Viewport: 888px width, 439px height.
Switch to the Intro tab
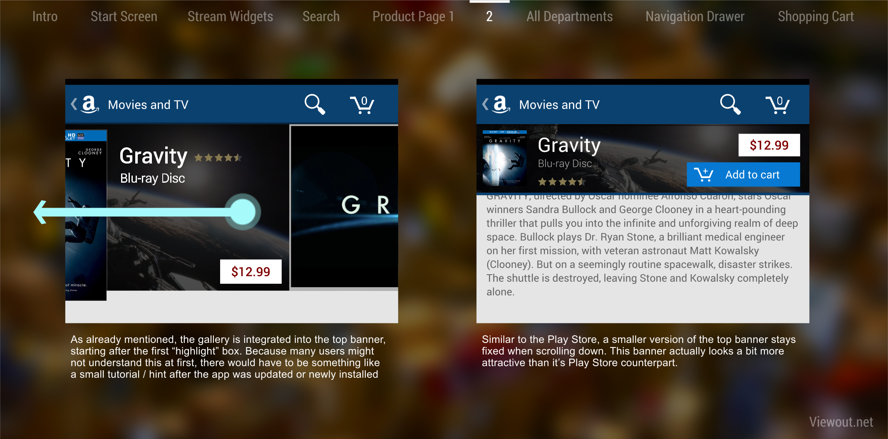tap(45, 16)
